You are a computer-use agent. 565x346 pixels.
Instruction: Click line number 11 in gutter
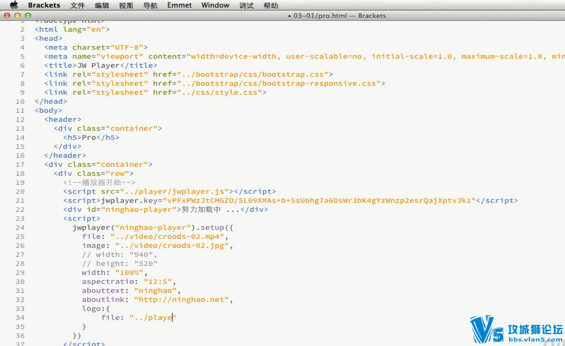[20, 110]
